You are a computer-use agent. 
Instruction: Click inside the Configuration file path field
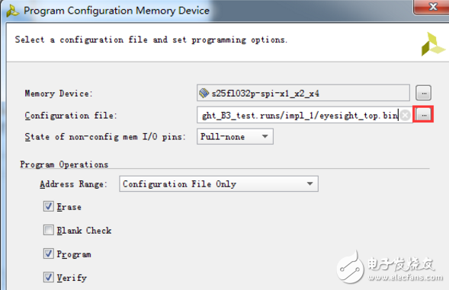298,115
